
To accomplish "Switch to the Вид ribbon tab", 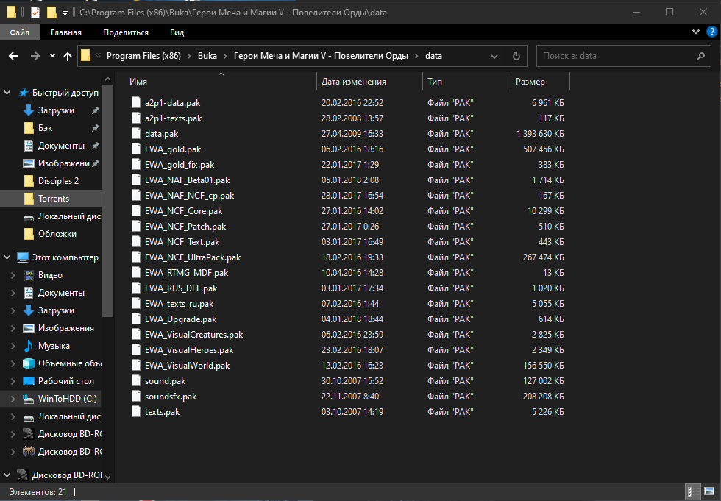I will 177,32.
